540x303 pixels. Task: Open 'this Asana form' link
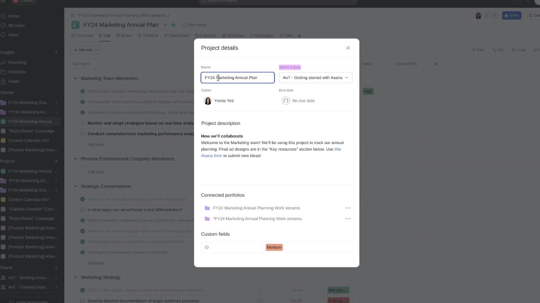pos(271,152)
